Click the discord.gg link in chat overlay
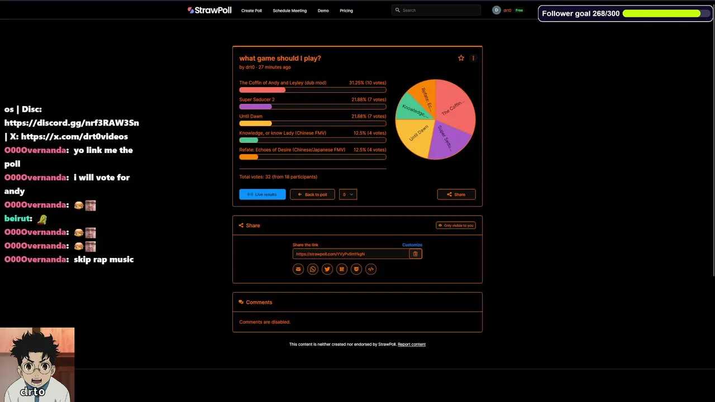 click(71, 123)
